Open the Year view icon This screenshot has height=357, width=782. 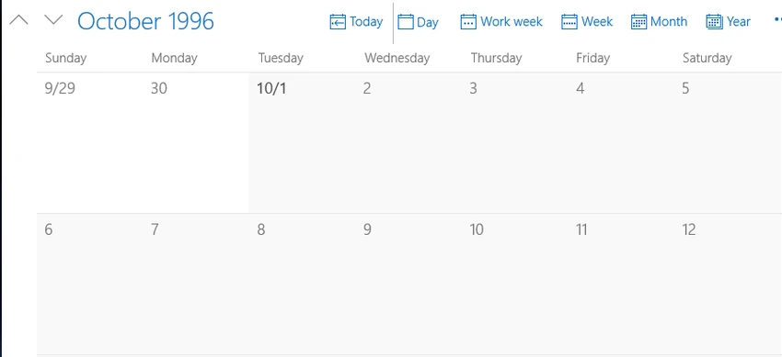714,22
